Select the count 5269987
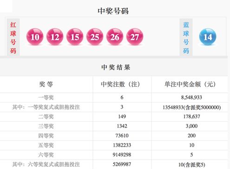This screenshot has height=169, width=230. 122,164
